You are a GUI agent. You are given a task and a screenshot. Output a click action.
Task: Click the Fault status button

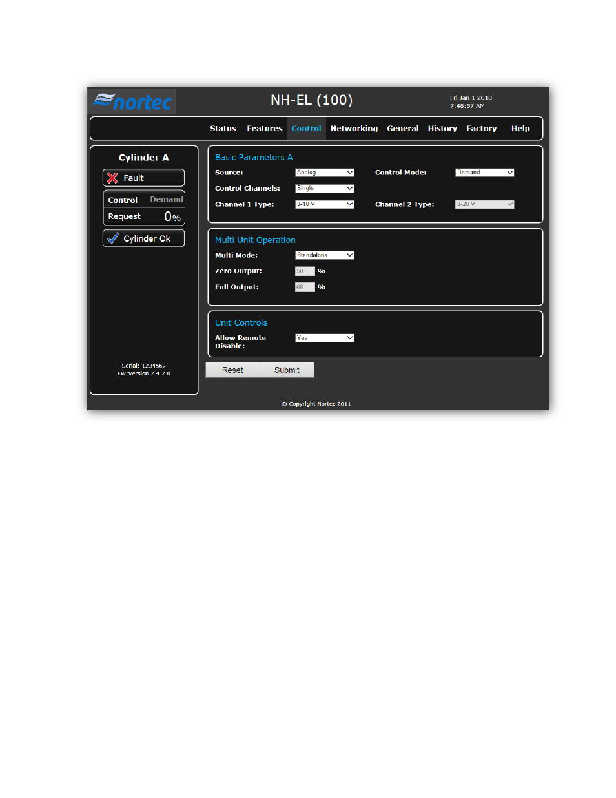click(144, 178)
